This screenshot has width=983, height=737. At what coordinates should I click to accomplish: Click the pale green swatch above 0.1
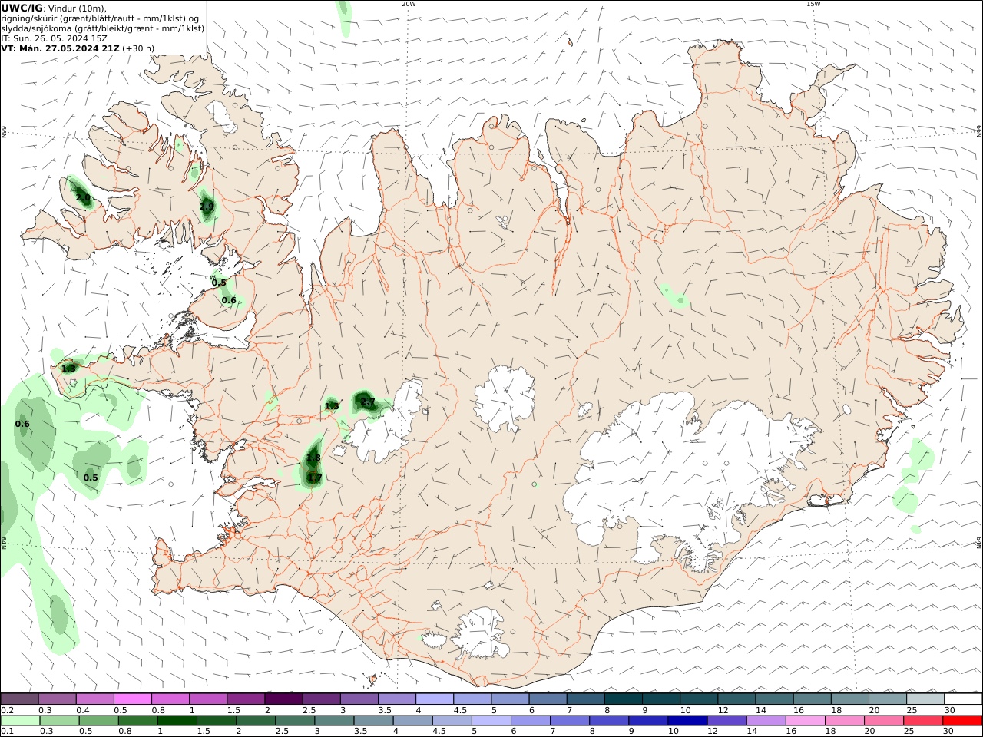(x=21, y=720)
